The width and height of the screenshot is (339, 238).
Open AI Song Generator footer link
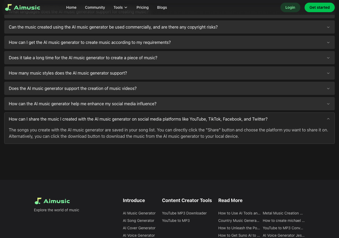(x=139, y=221)
